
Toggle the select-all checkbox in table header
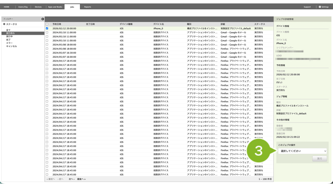(47, 24)
